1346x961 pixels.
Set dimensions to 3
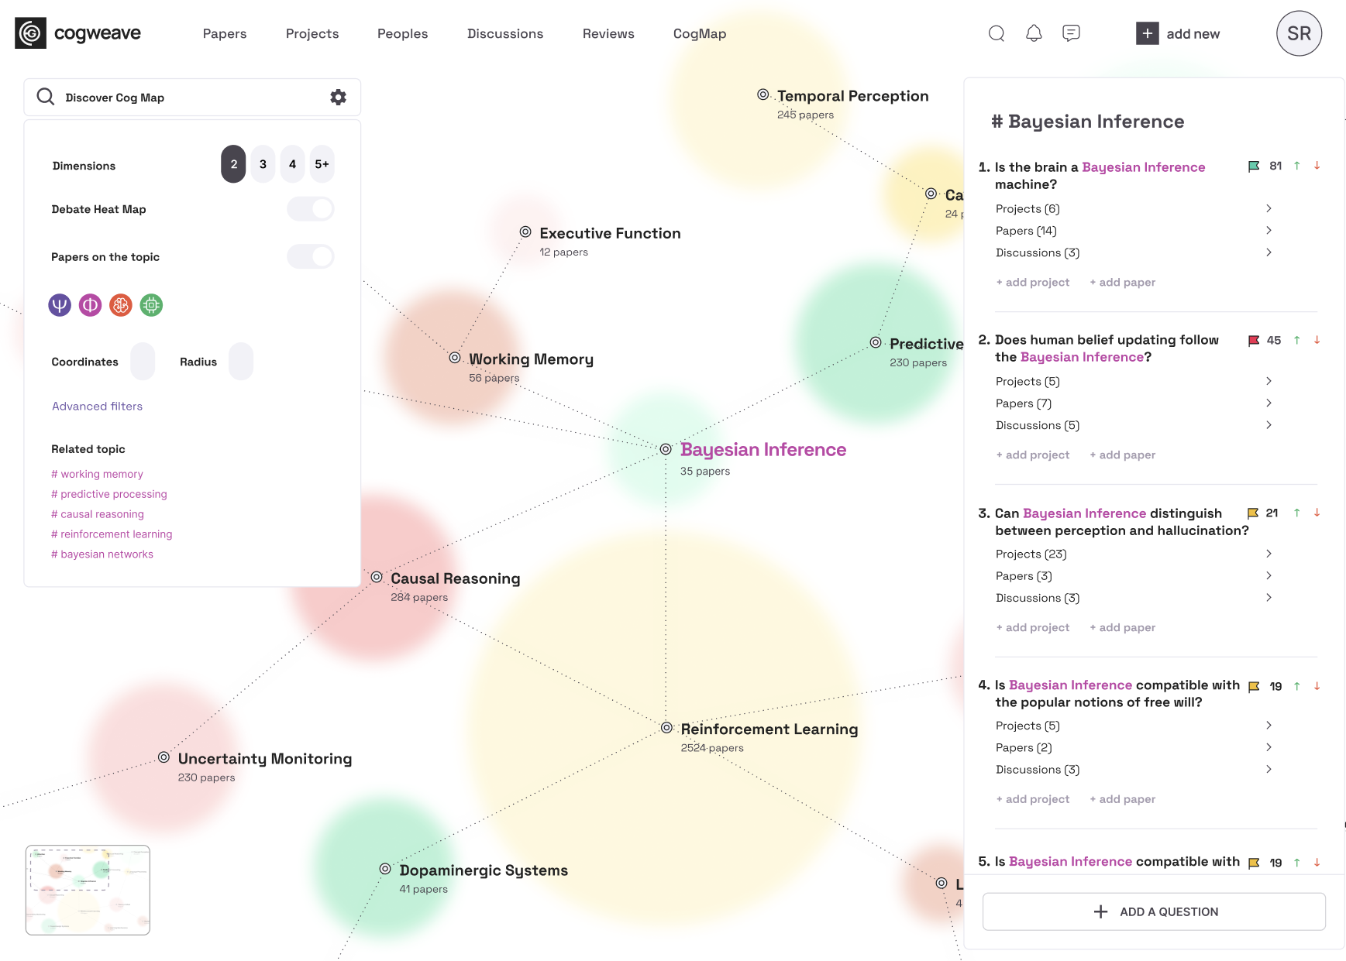(263, 164)
